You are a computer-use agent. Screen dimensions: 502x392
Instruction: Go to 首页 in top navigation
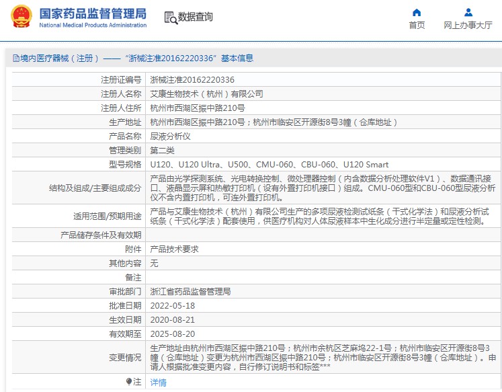click(417, 26)
